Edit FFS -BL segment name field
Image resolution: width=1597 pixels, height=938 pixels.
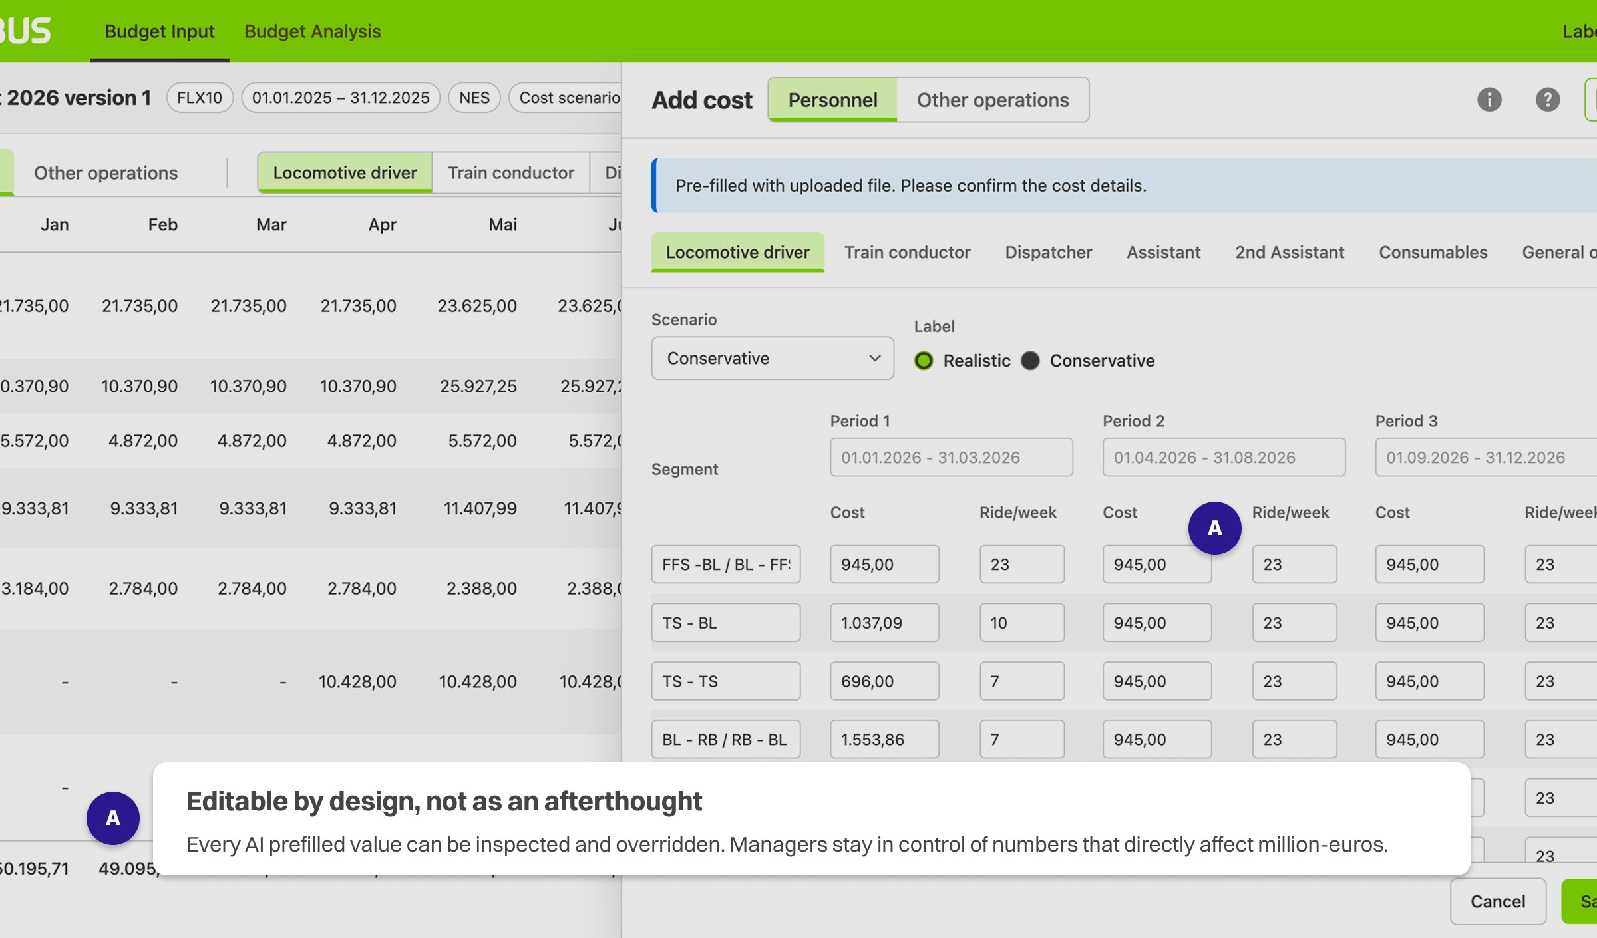point(725,564)
